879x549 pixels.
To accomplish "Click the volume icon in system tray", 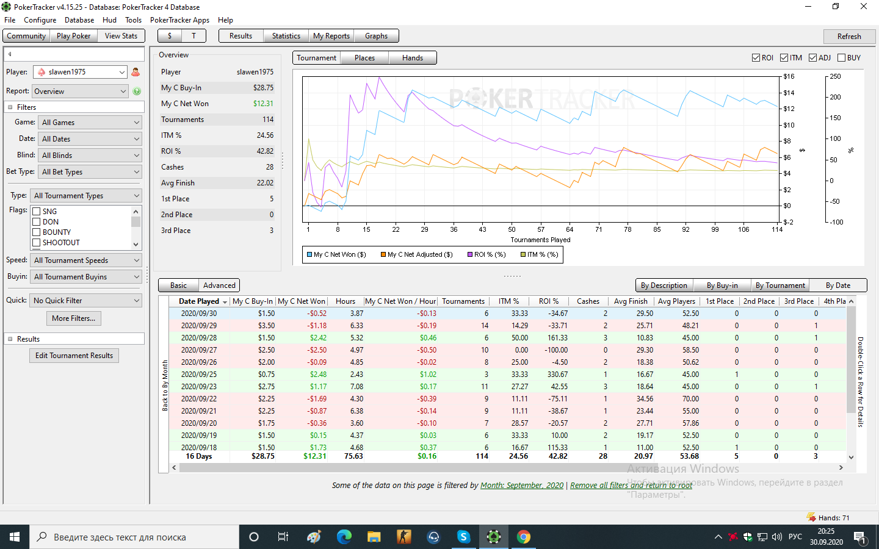I will click(777, 537).
